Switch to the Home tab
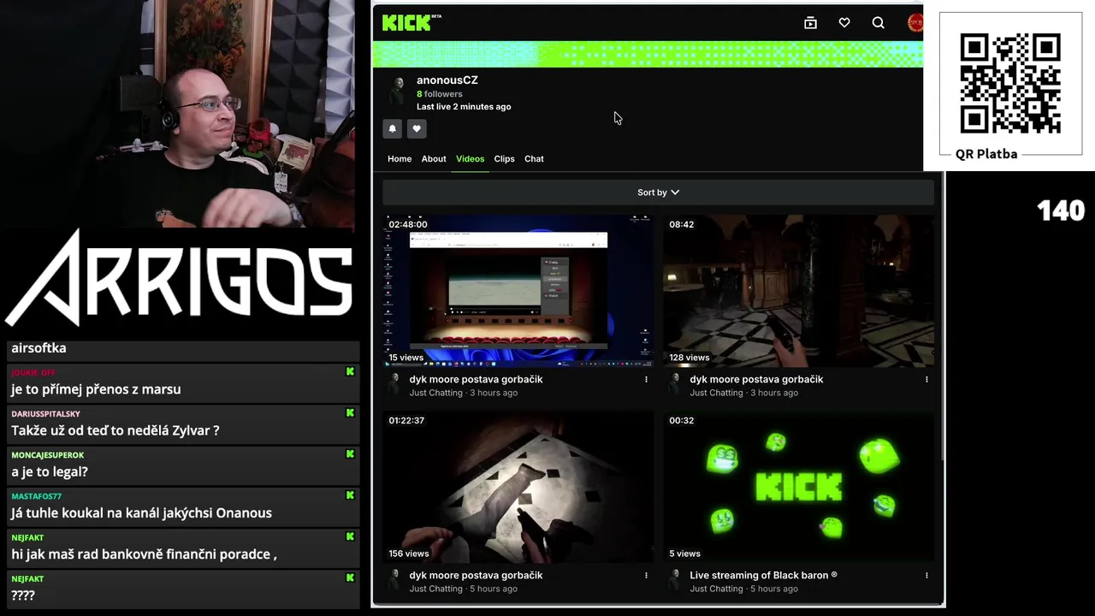The height and width of the screenshot is (616, 1095). 400,158
